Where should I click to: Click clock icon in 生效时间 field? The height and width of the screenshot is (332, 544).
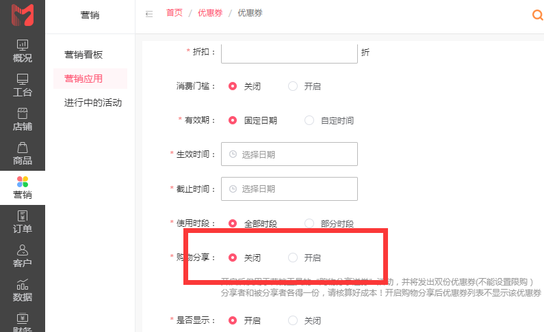point(233,154)
